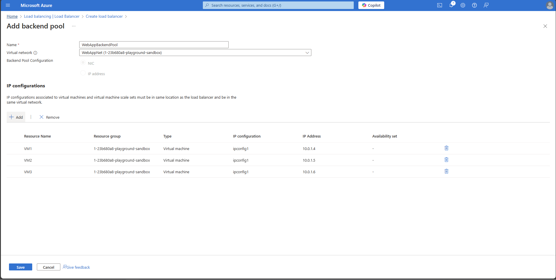
Task: Open the feedback icon in top bar
Action: pos(486,5)
